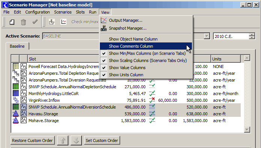
Task: Click the yellow table icon for Powell Forecast Data
Action: [x=16, y=66]
